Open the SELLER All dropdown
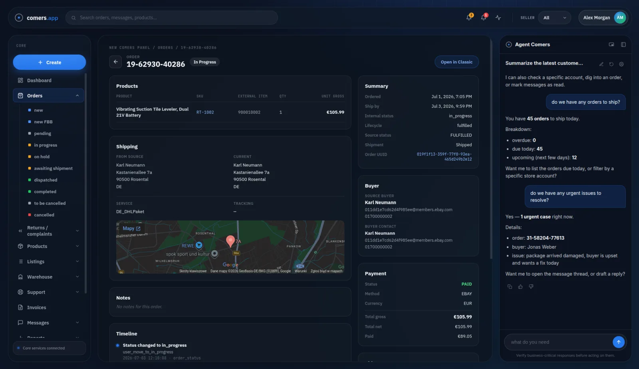The width and height of the screenshot is (639, 369). pos(555,18)
